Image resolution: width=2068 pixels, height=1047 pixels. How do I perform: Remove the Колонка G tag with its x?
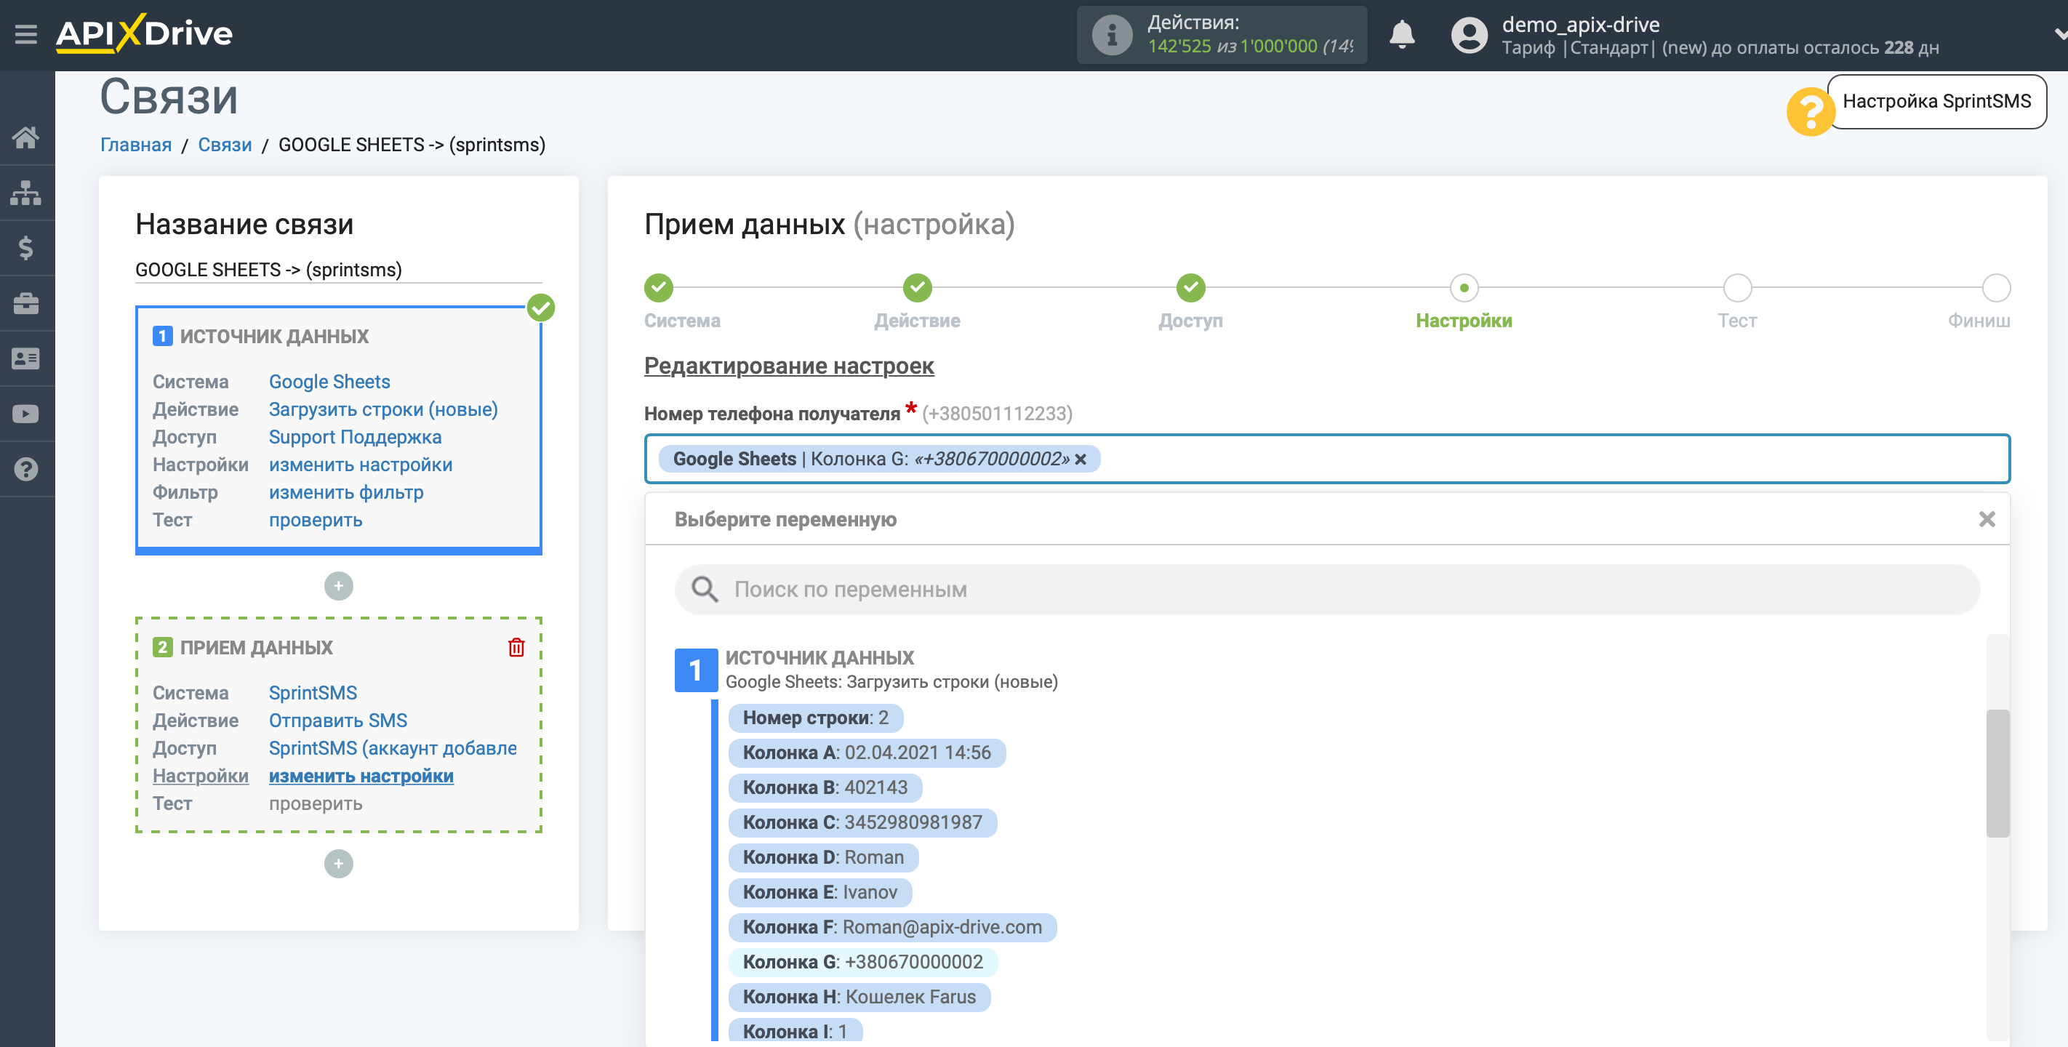pyautogui.click(x=1081, y=460)
